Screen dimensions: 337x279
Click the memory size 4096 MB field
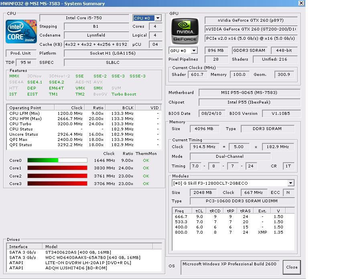point(204,128)
